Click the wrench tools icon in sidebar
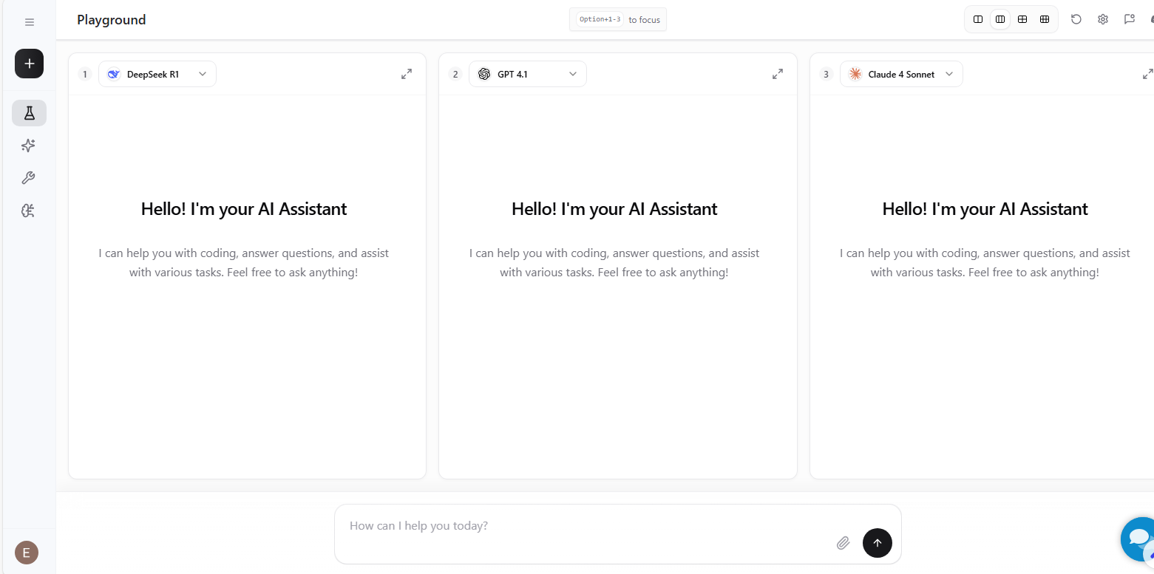 click(29, 177)
